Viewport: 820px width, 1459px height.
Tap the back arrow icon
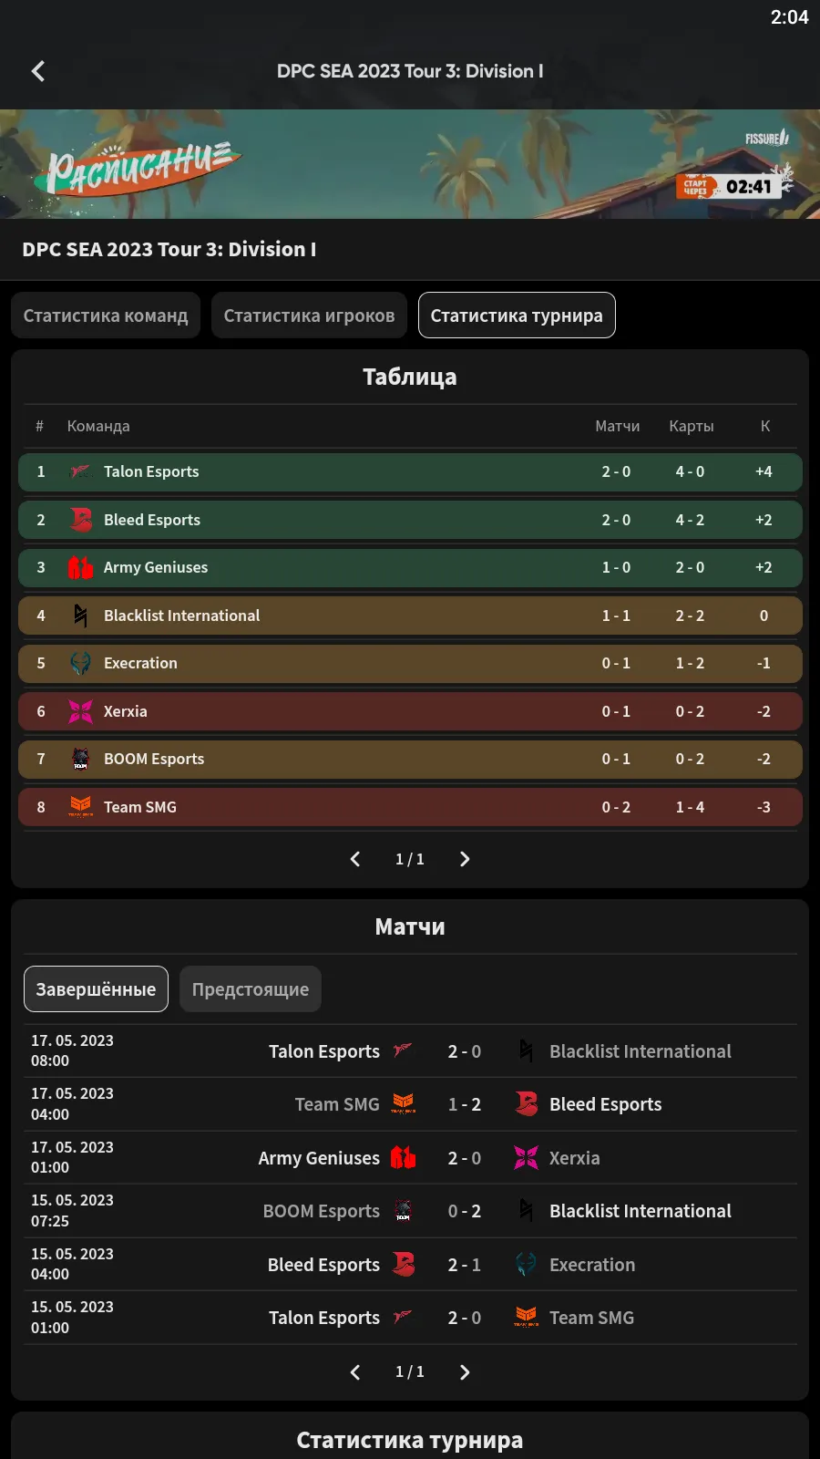pyautogui.click(x=38, y=71)
